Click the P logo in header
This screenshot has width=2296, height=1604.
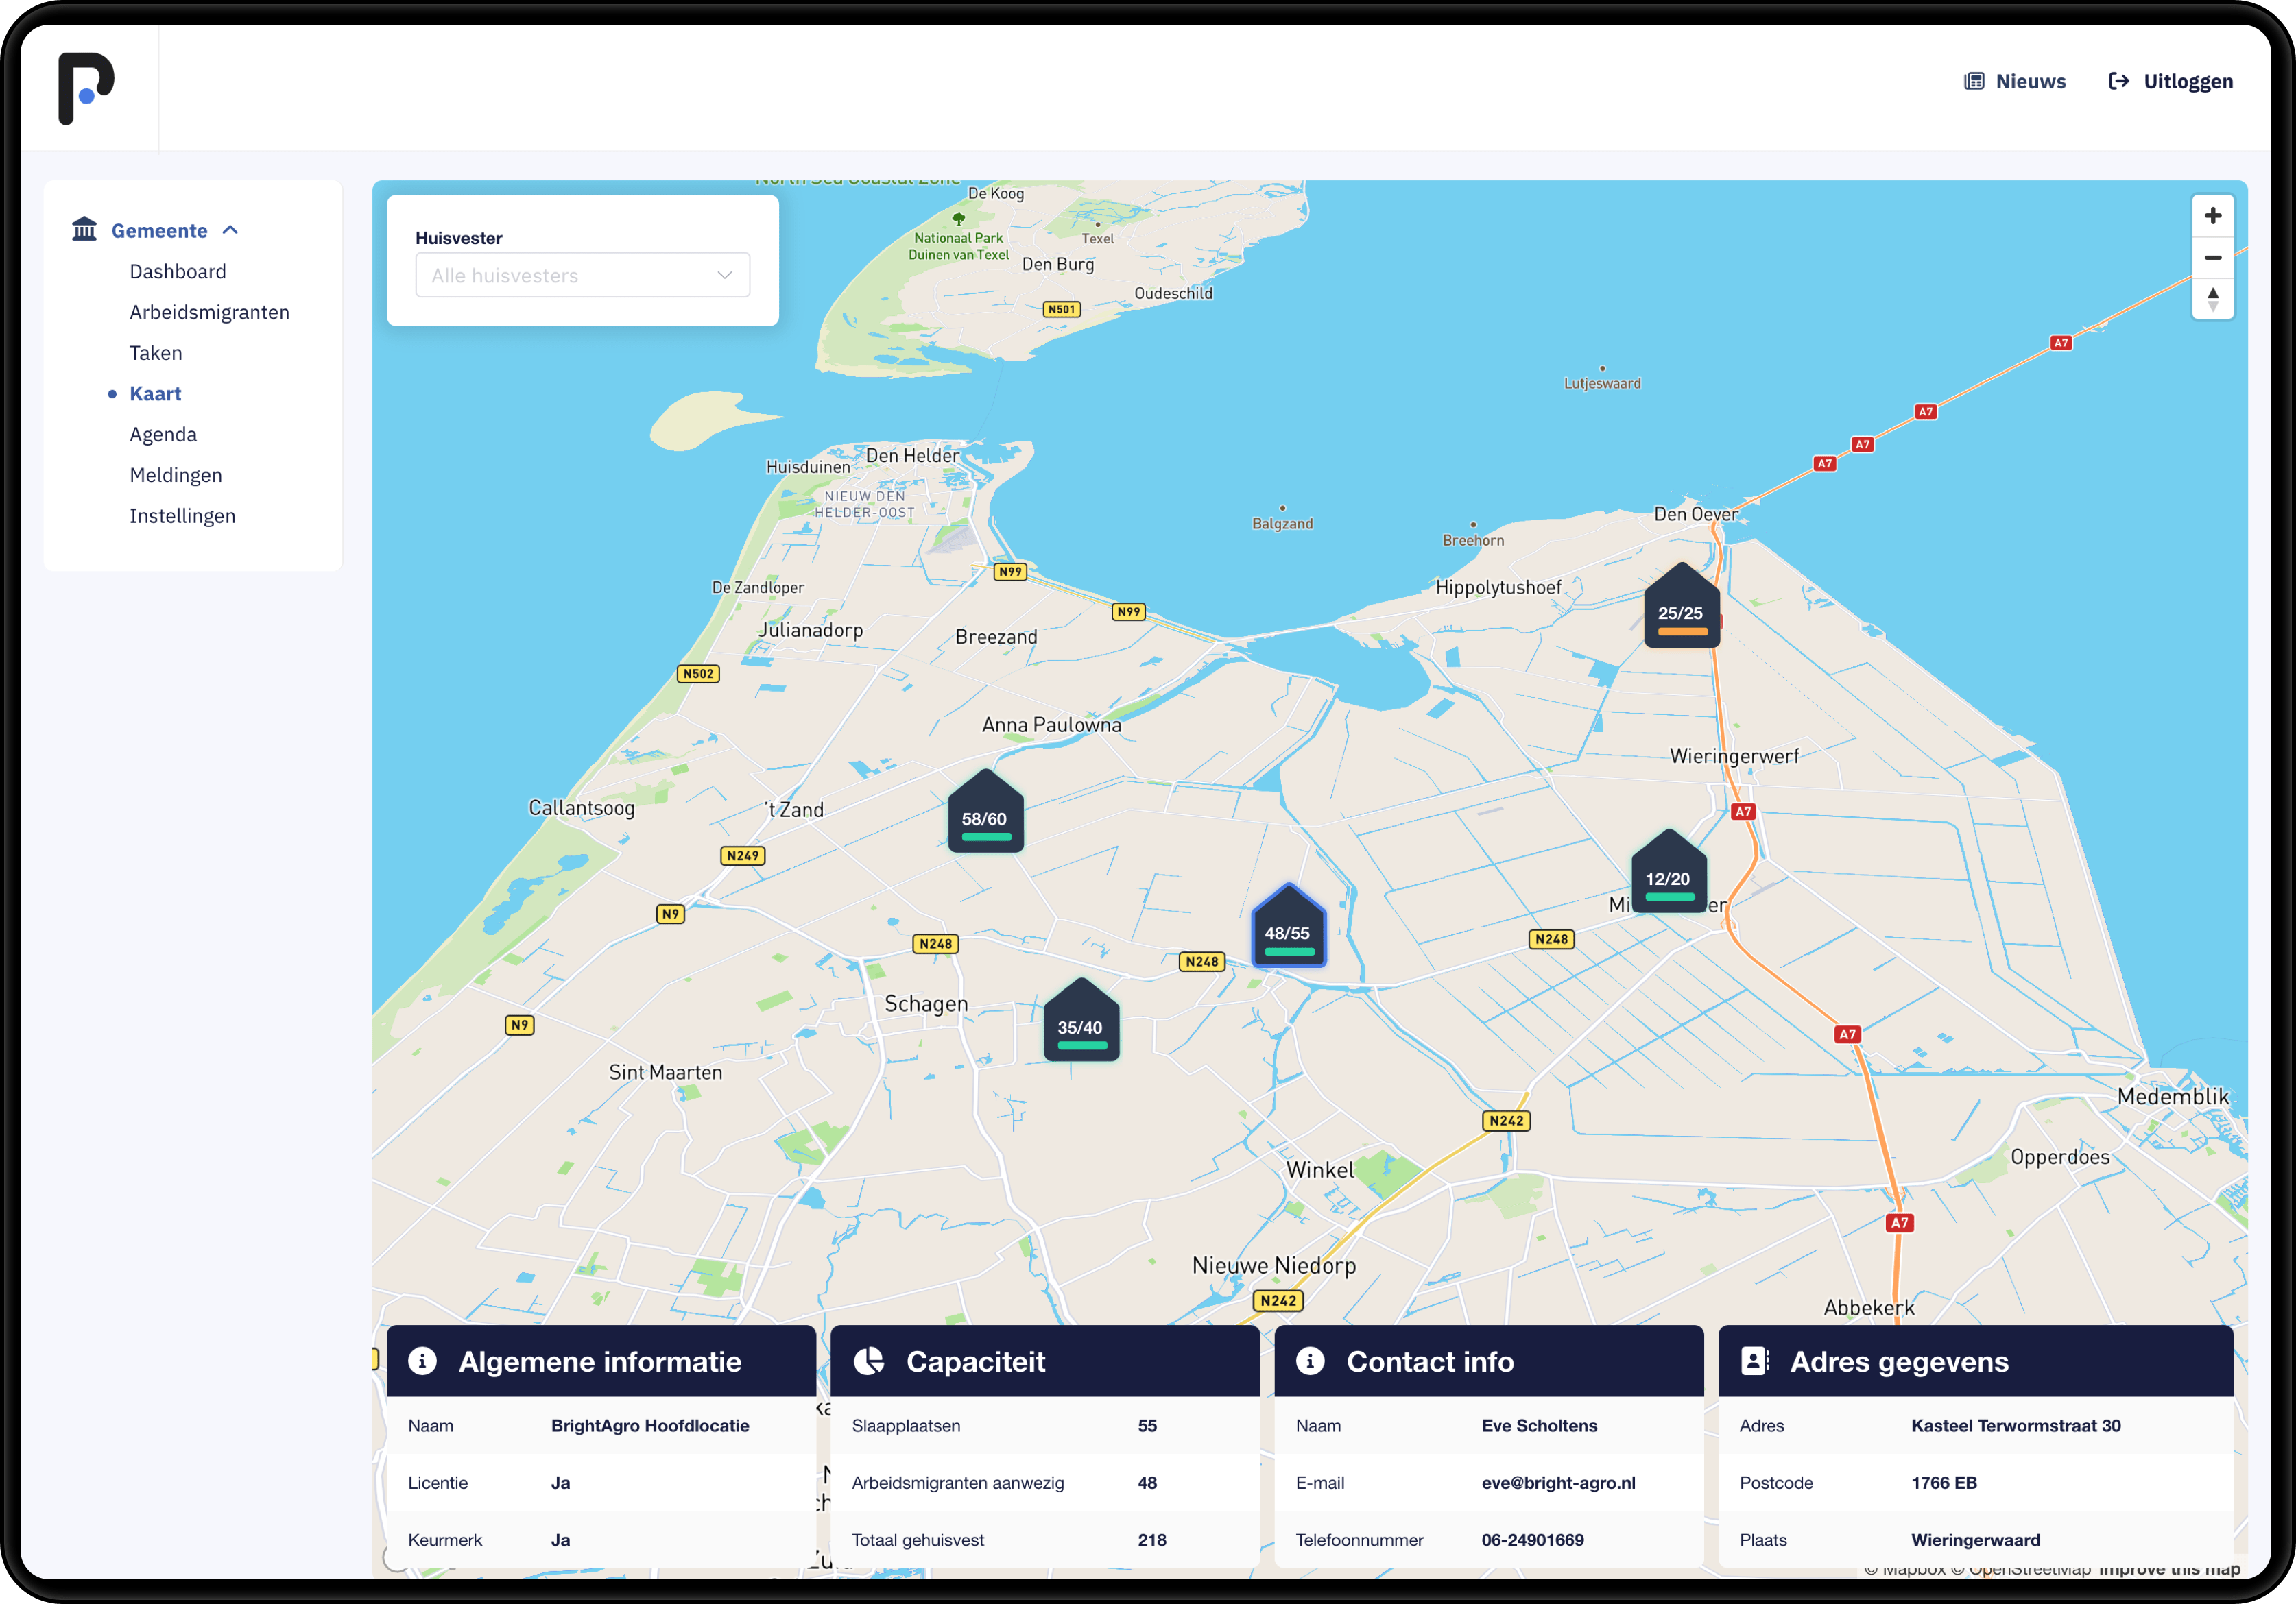[x=86, y=88]
